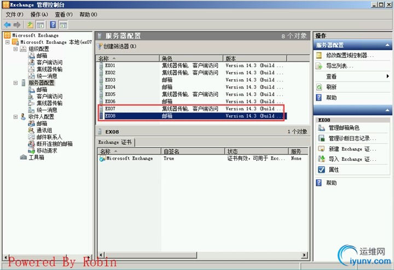The width and height of the screenshot is (394, 270).
Task: Select server row EX03
Action: tap(192, 80)
